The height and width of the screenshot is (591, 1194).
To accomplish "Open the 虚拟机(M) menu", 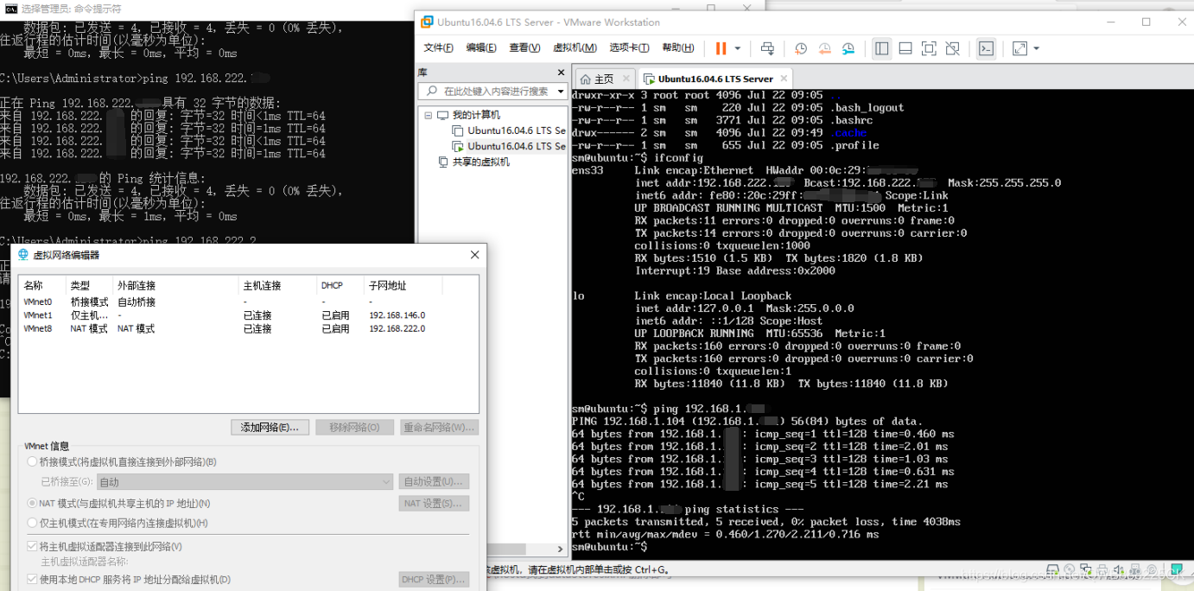I will point(575,48).
